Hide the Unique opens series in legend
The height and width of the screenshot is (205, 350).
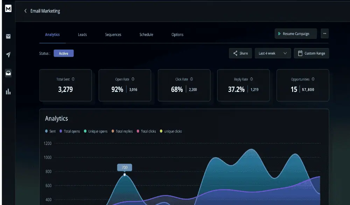(x=96, y=131)
